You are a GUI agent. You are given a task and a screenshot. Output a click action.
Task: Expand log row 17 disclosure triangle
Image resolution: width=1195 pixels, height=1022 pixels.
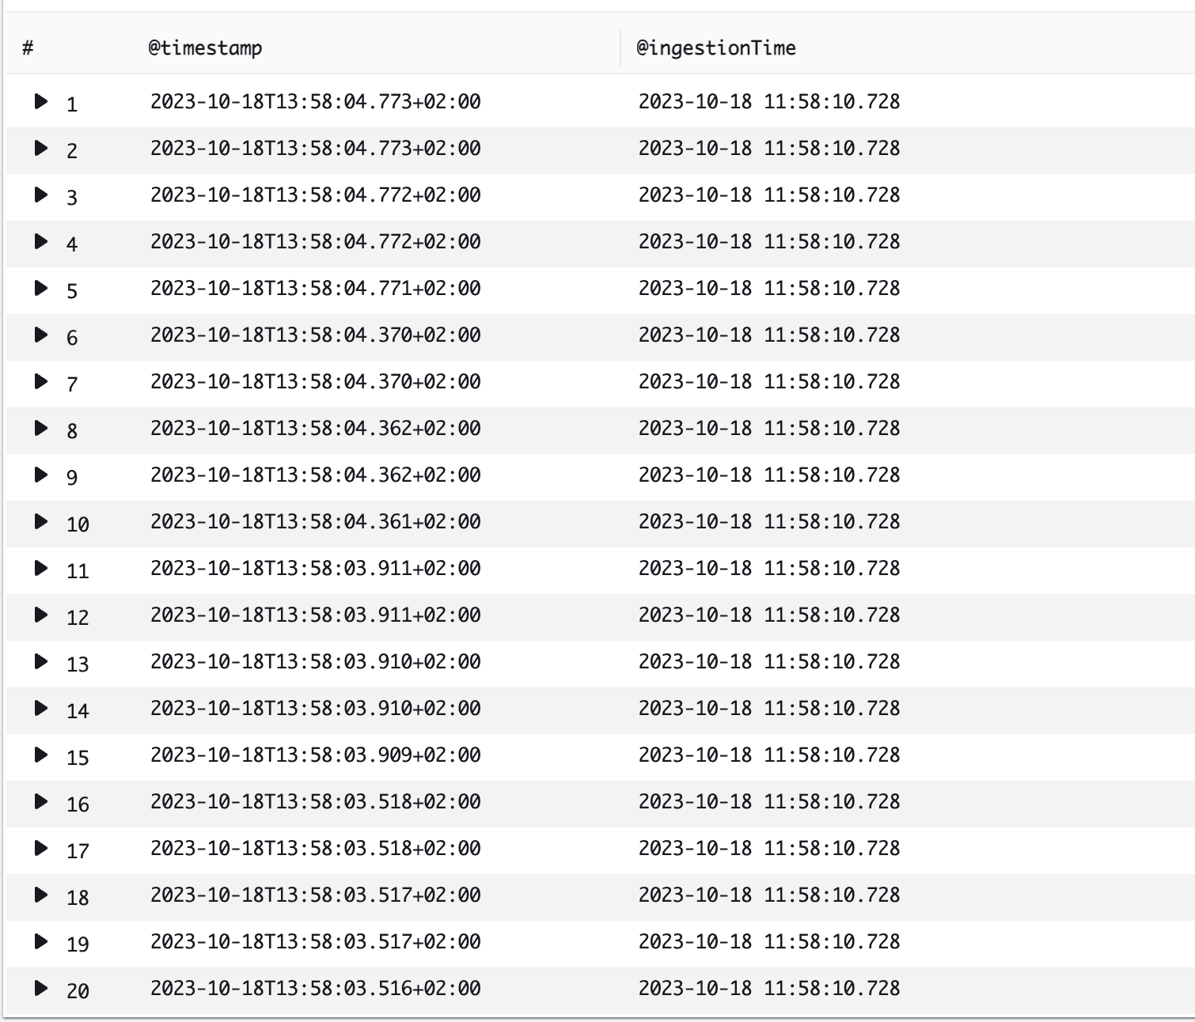41,848
